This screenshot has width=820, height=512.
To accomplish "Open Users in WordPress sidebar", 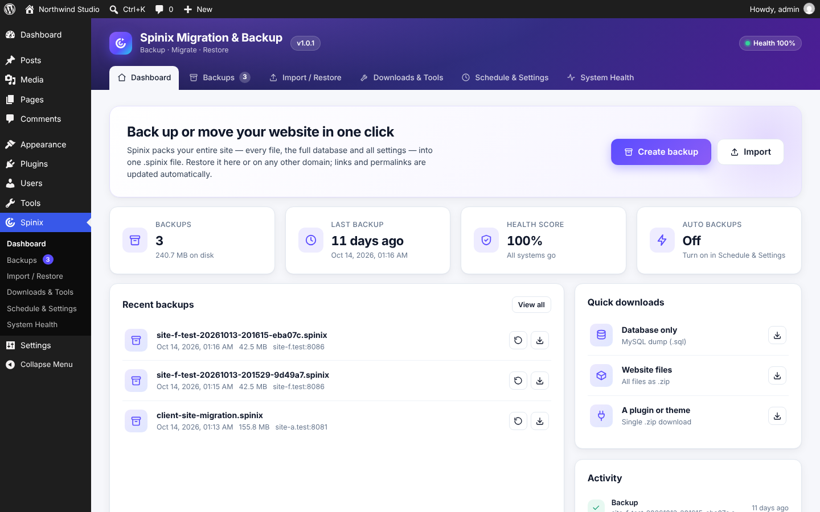I will pos(46,183).
